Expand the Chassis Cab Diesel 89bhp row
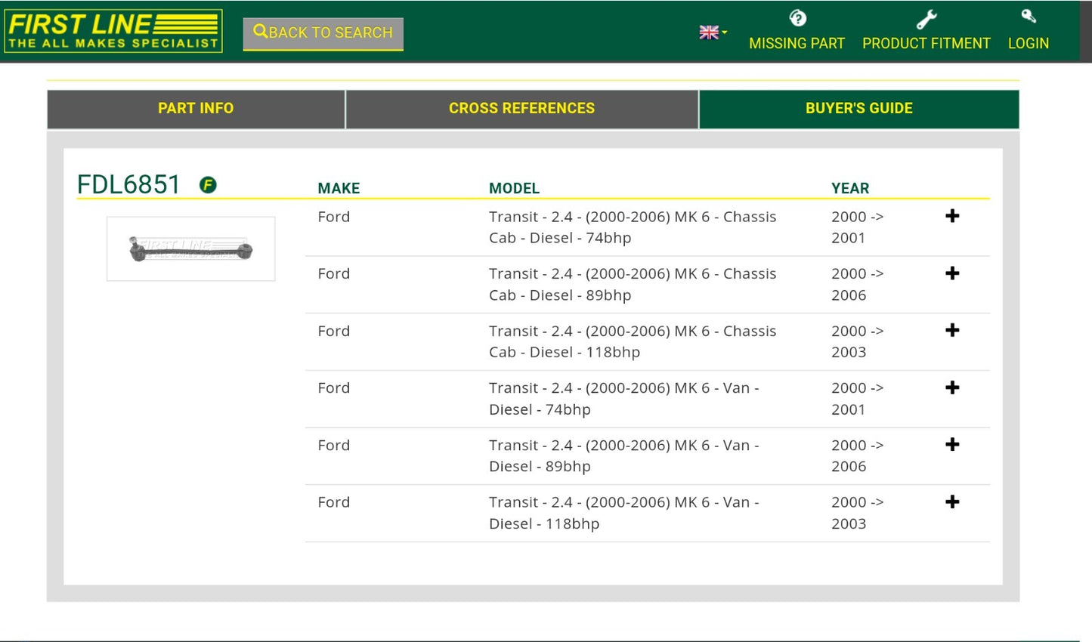Image resolution: width=1092 pixels, height=642 pixels. [952, 273]
